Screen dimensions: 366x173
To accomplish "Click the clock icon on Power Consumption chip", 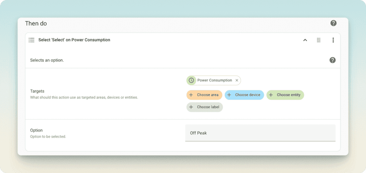I will 191,80.
